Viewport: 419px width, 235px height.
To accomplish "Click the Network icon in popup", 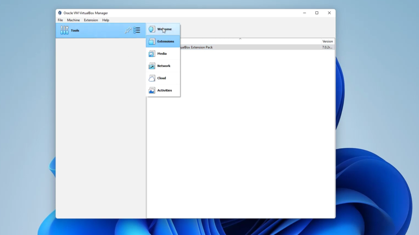I will [x=152, y=66].
